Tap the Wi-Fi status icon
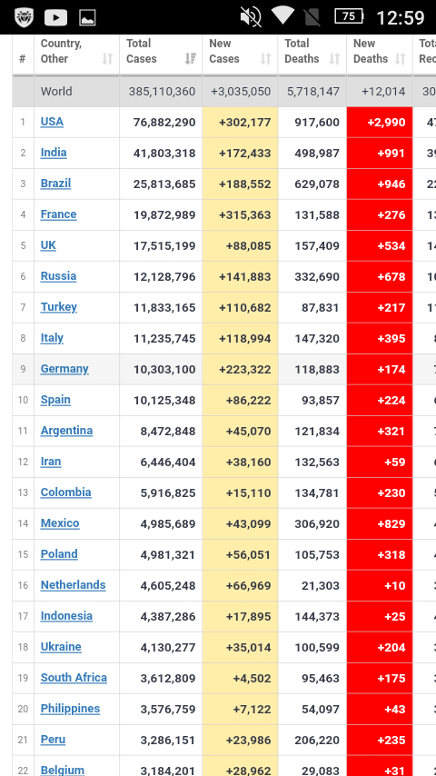This screenshot has width=436, height=776. [x=282, y=15]
